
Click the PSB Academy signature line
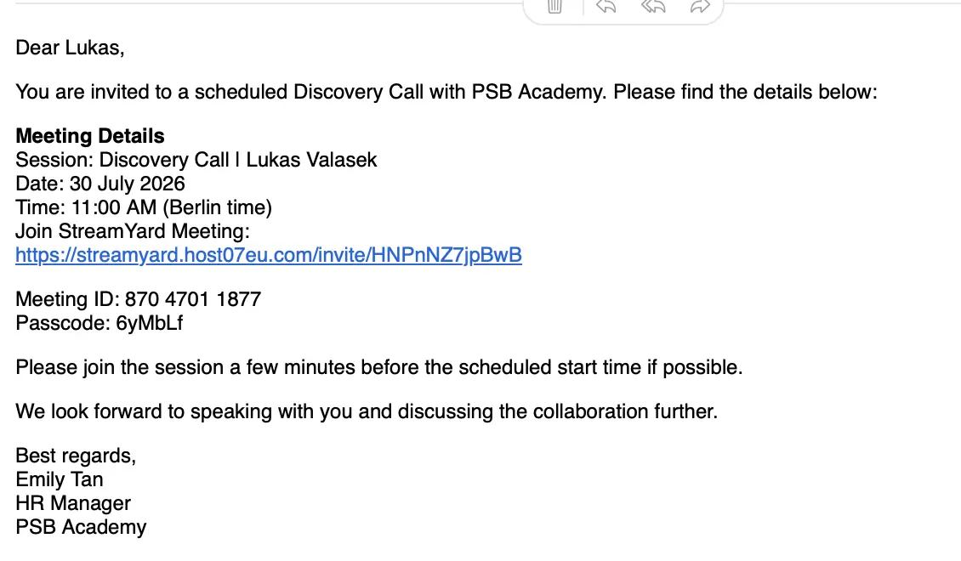(81, 527)
